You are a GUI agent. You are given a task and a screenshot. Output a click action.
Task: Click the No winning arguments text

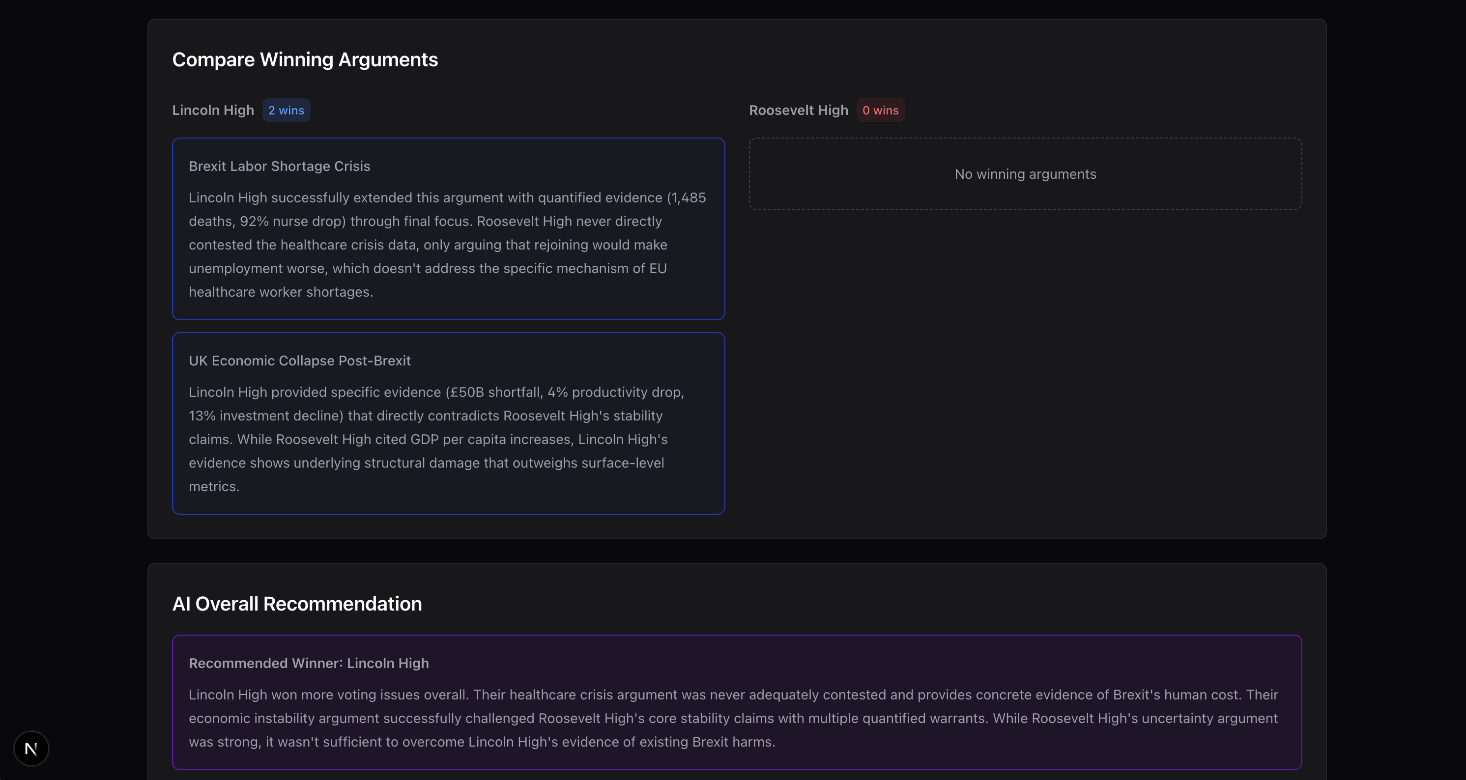point(1025,174)
